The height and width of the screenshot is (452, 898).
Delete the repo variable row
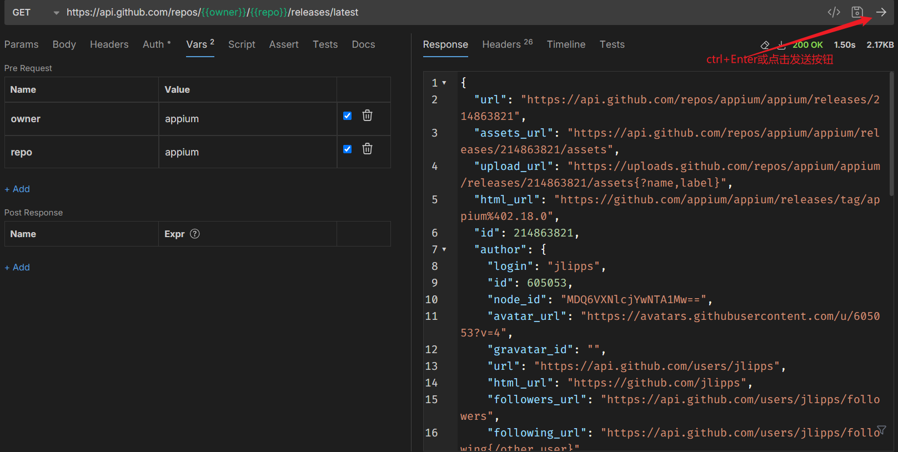(x=367, y=149)
